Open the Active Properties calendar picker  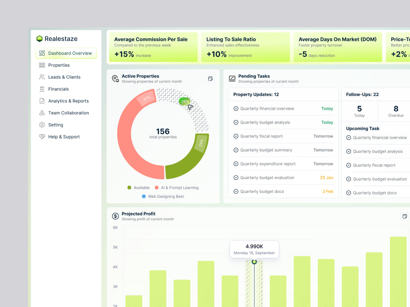click(210, 79)
